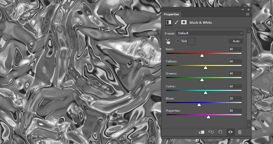Screen dimensions: 273x144
Task: Click the Cyans: label
Action: click(x=171, y=86)
